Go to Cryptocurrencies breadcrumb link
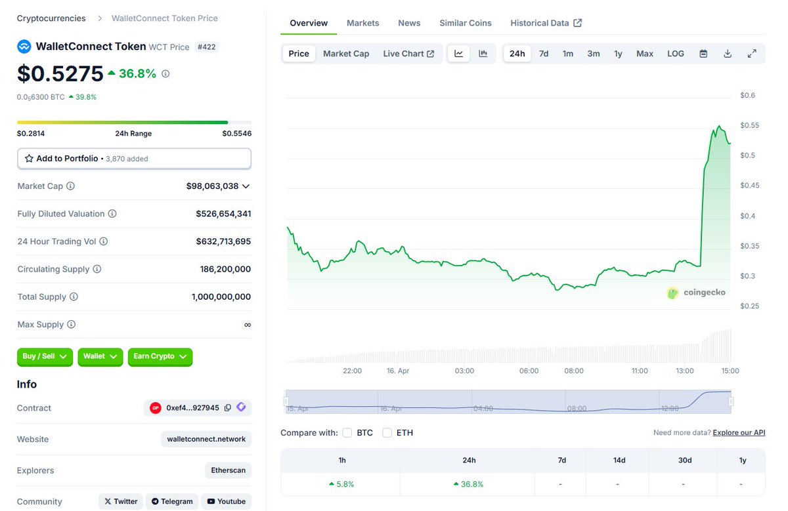 tap(51, 18)
